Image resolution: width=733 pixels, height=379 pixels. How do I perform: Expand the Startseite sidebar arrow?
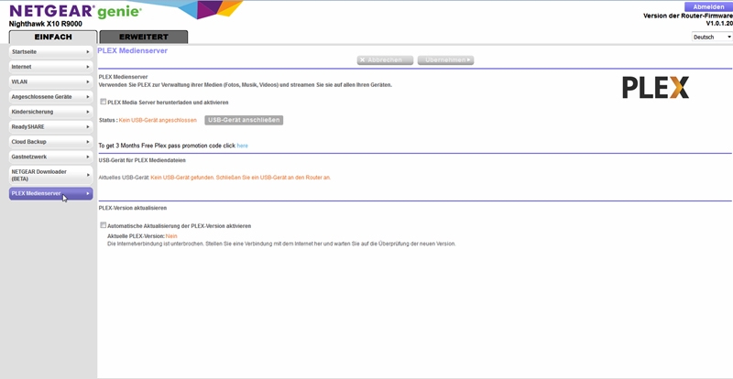point(88,52)
